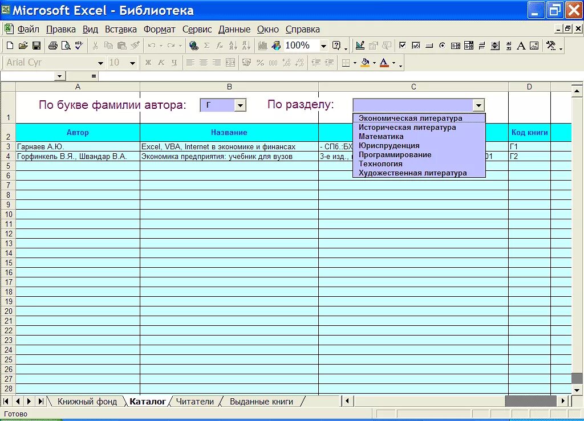Select the Command Button control tool
This screenshot has width=584, height=421.
click(429, 46)
